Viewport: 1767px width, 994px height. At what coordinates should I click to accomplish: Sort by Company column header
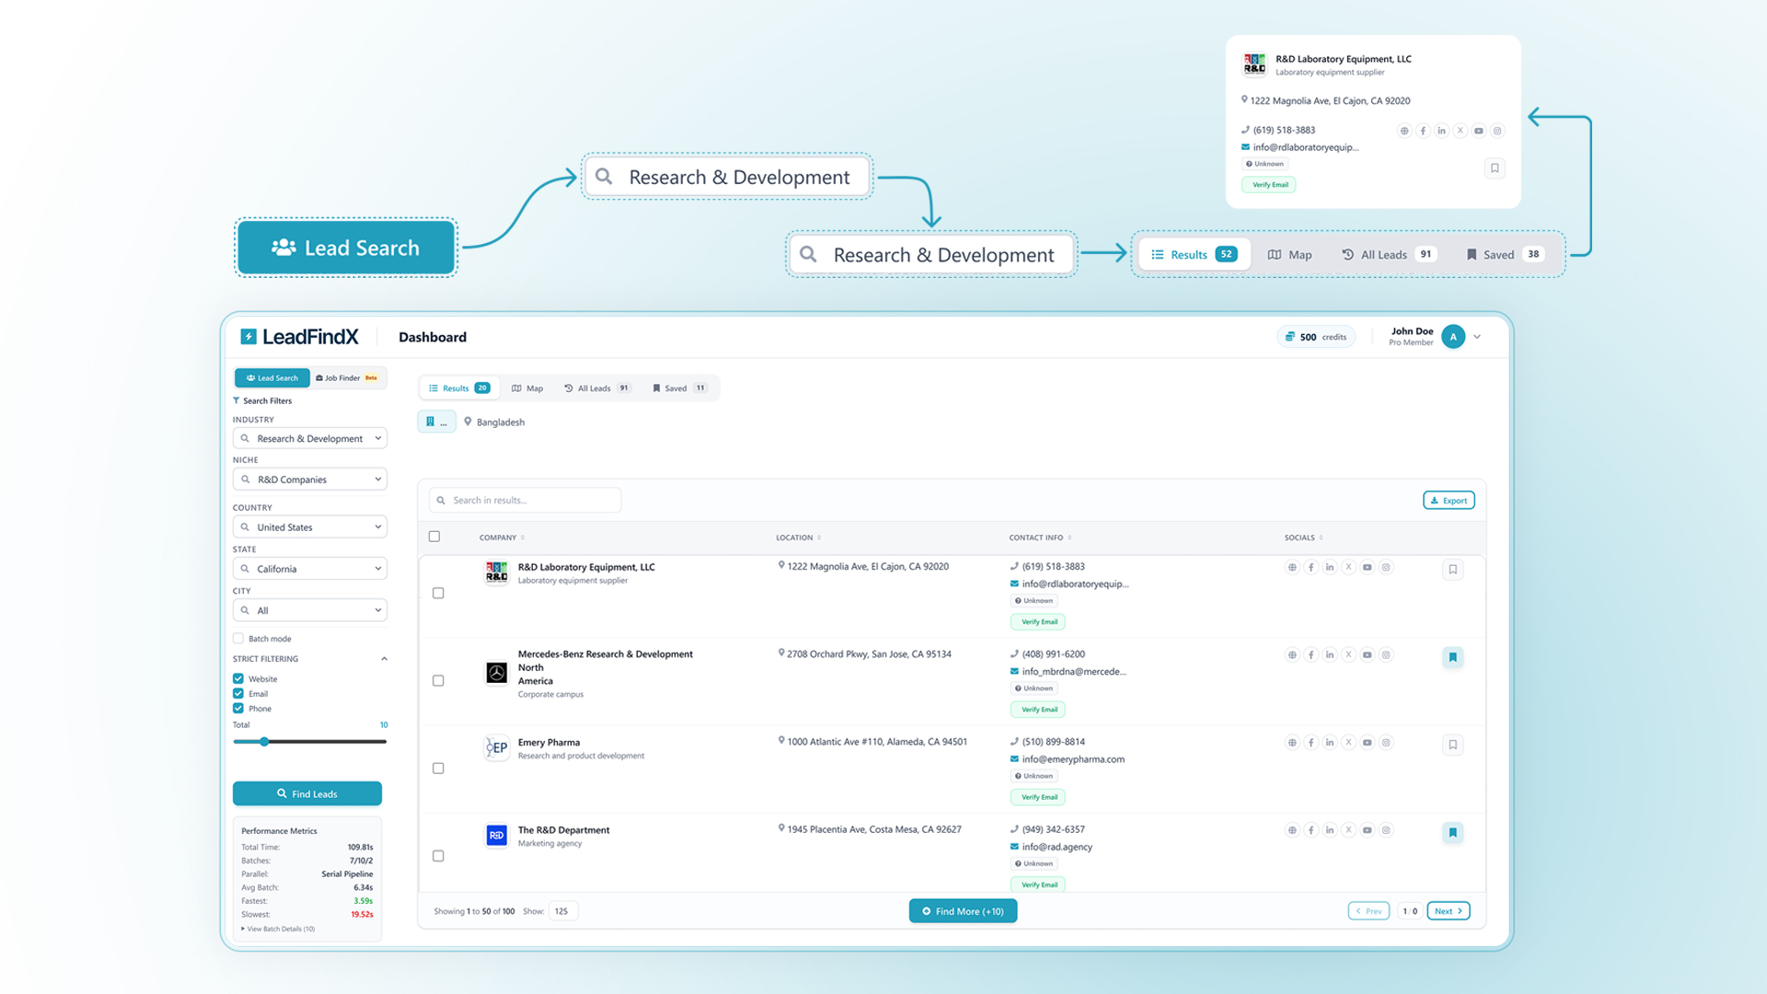pyautogui.click(x=502, y=537)
